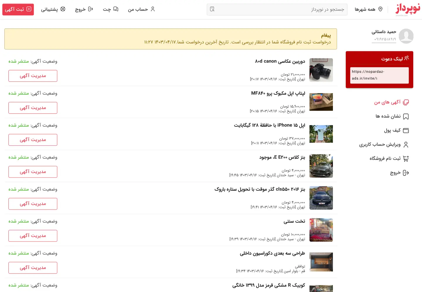Click the support lifebuoy icon in header
This screenshot has height=292, width=422.
(63, 9)
